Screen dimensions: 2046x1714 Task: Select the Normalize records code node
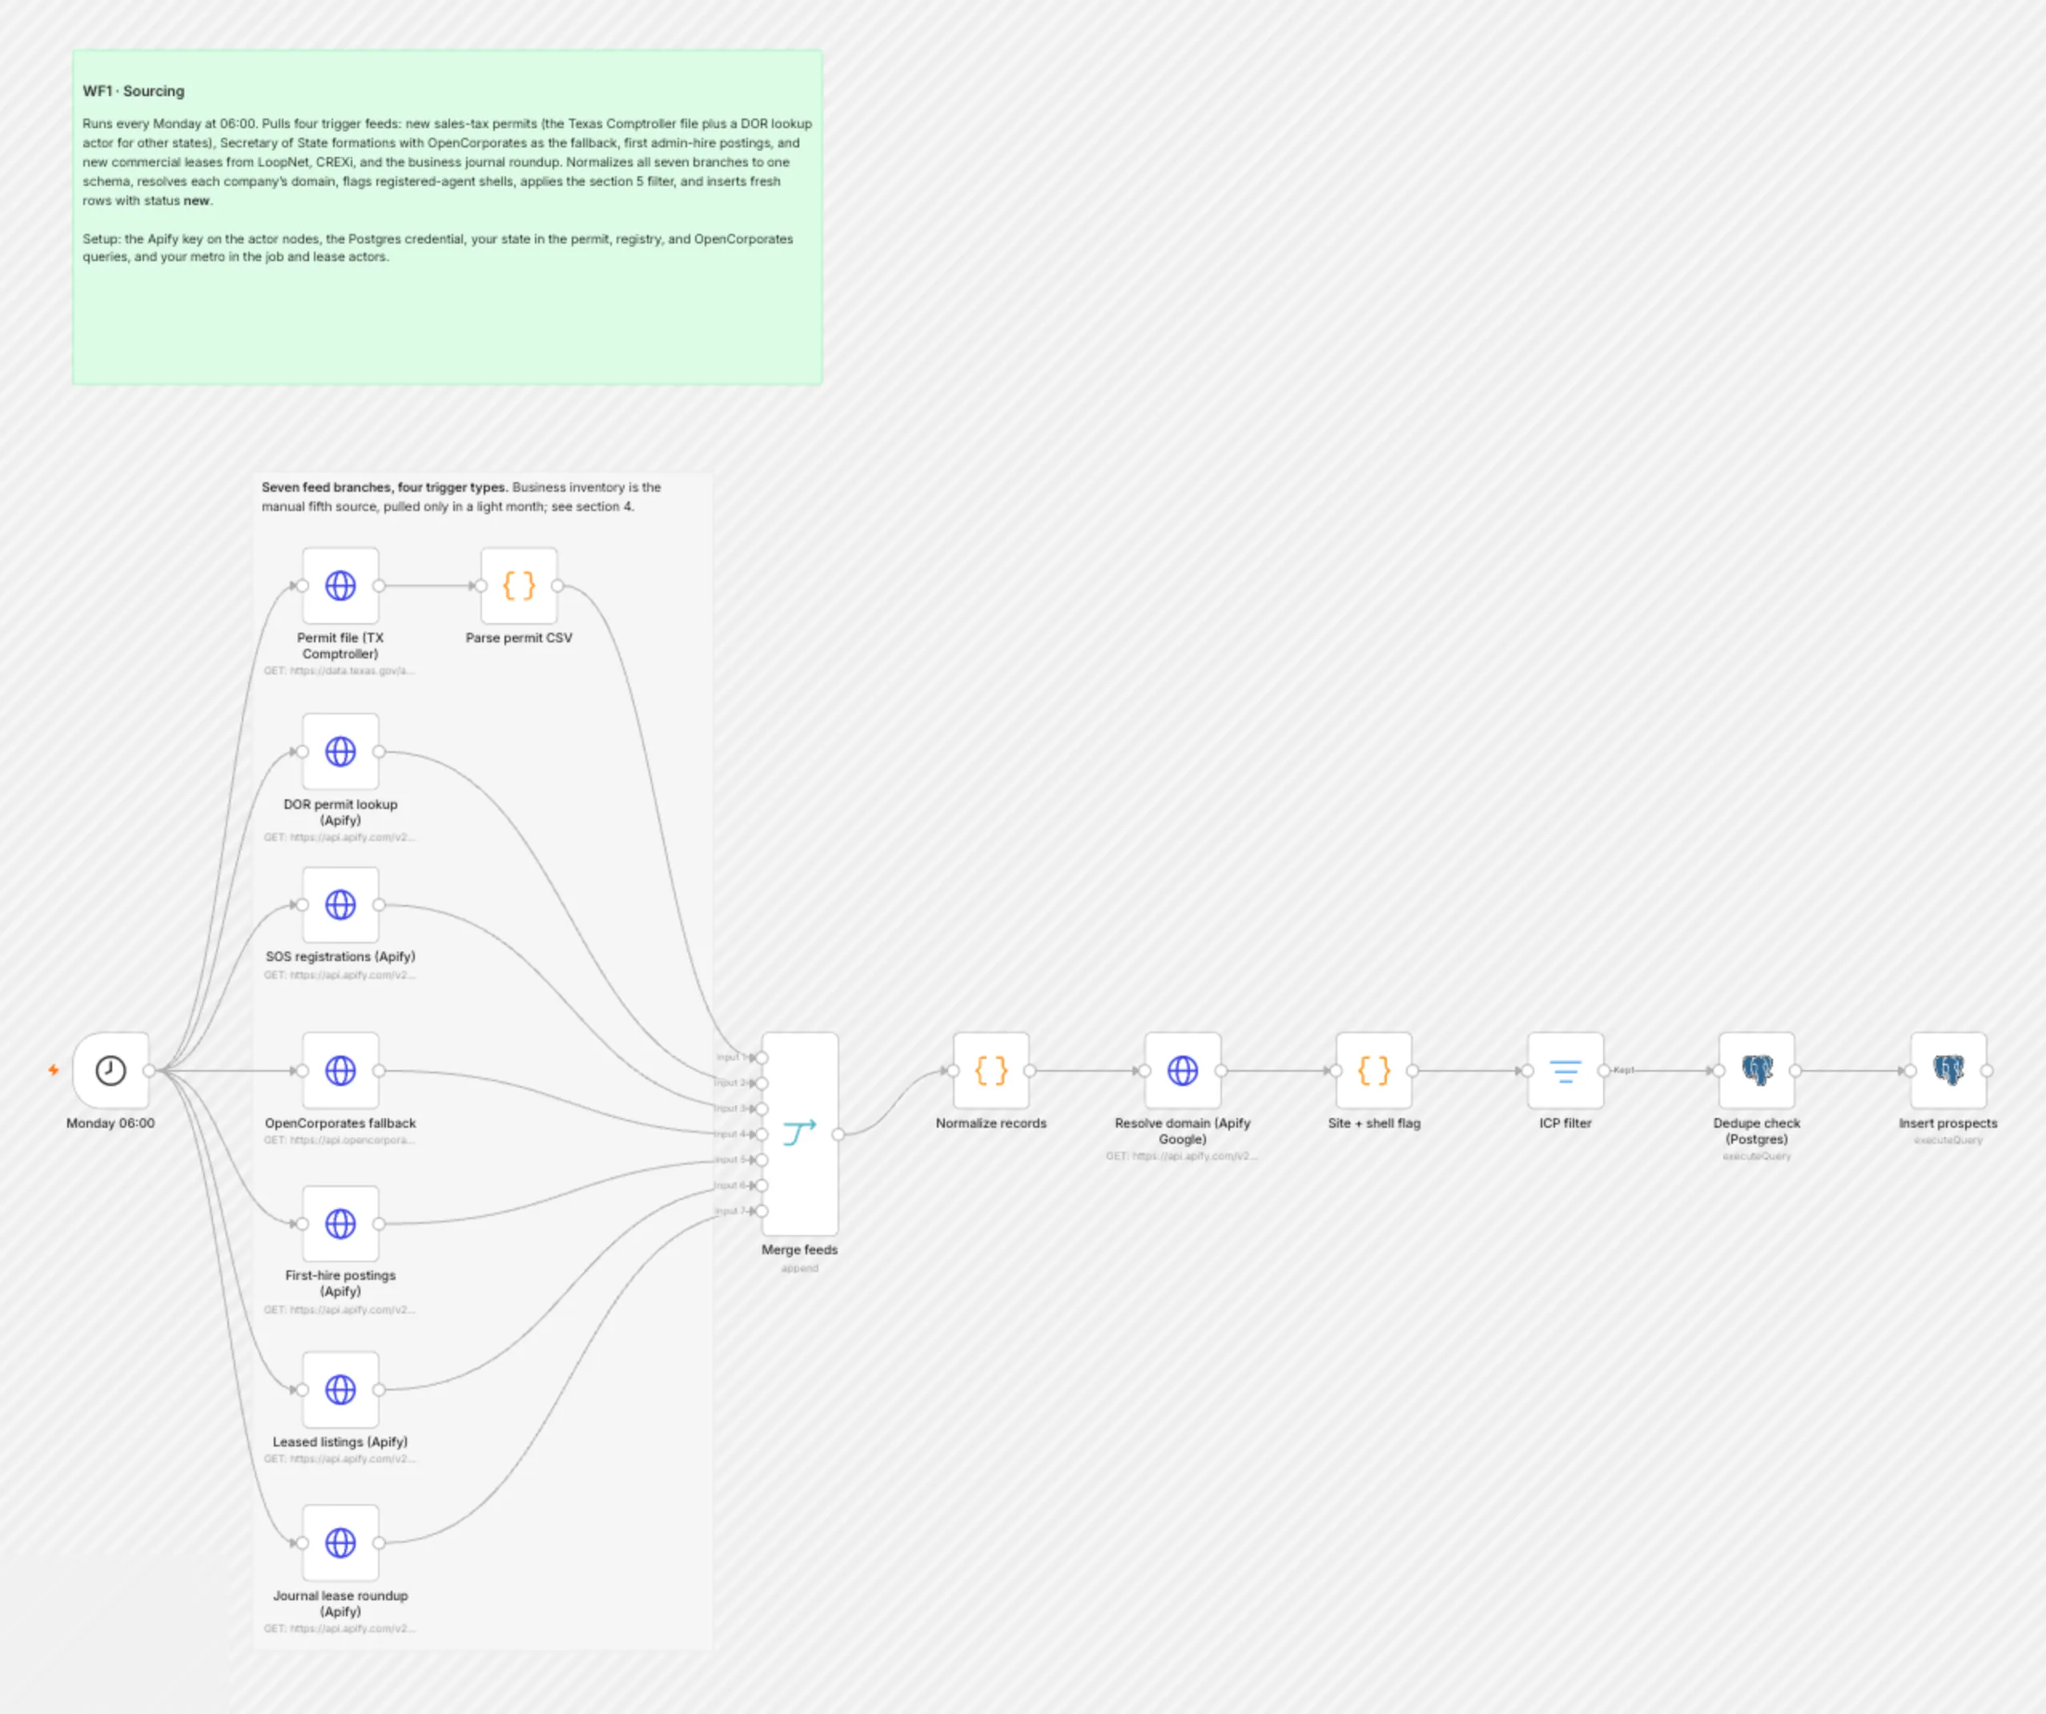tap(991, 1070)
